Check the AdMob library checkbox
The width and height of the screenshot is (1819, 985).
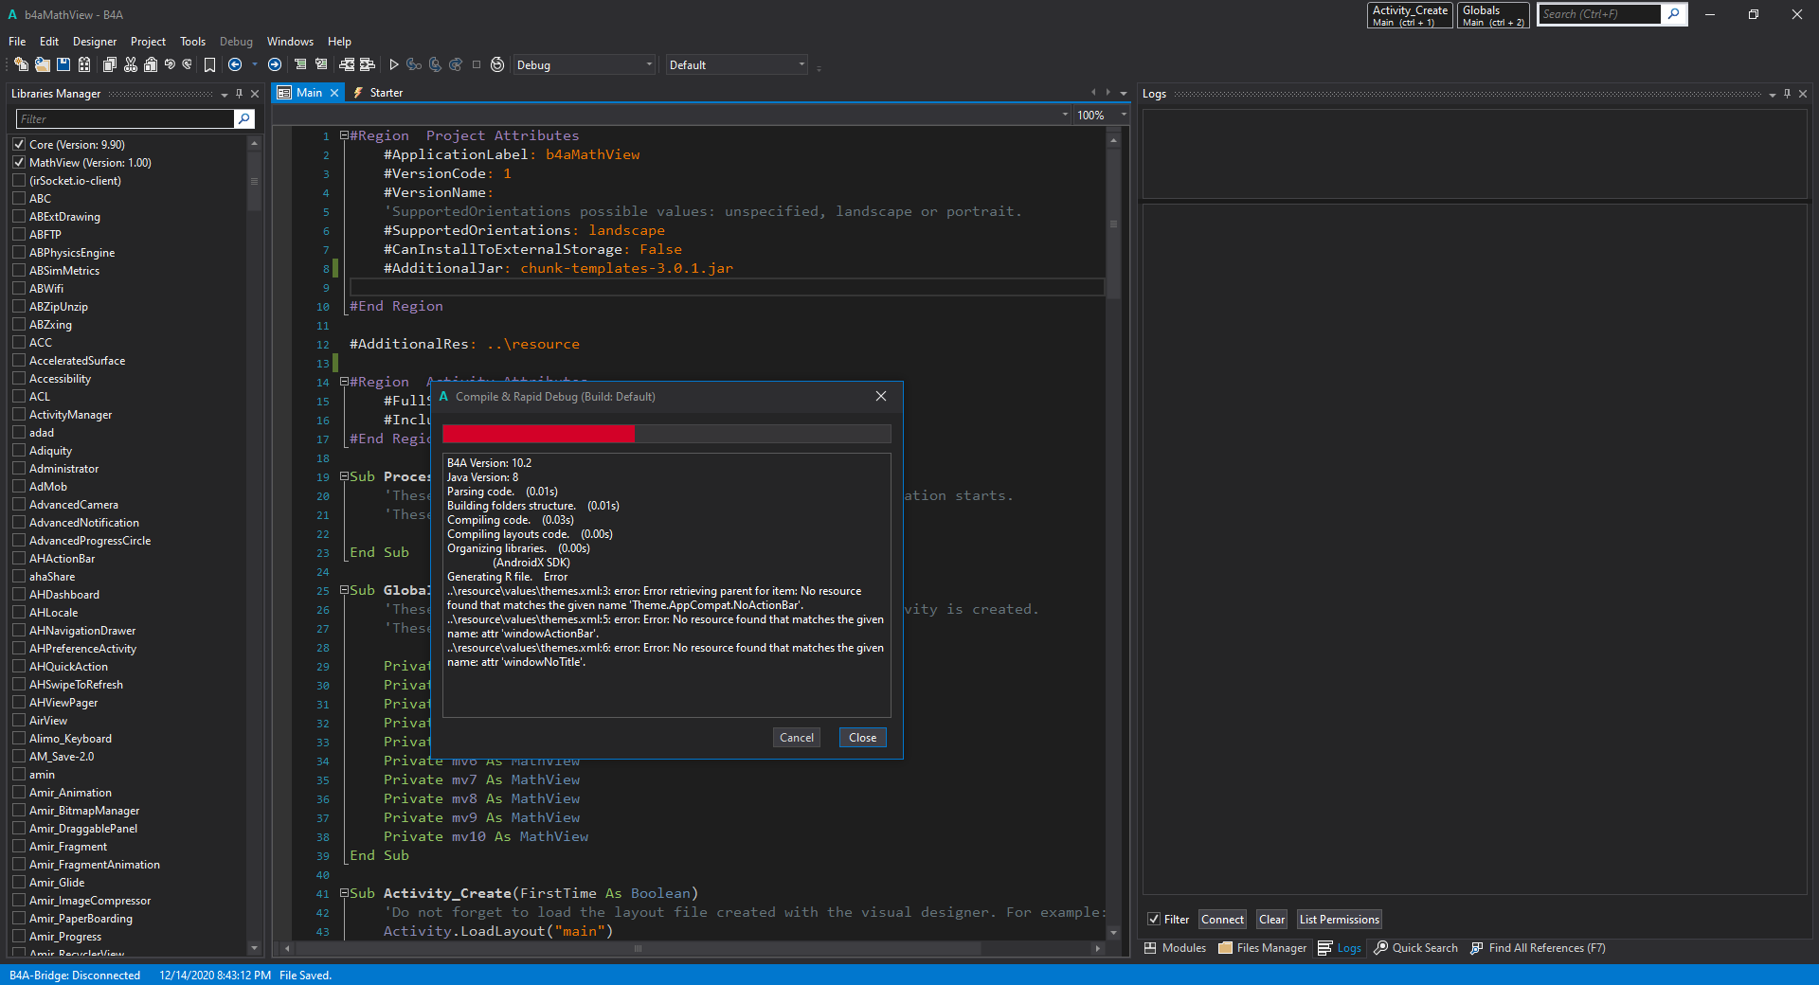19,486
